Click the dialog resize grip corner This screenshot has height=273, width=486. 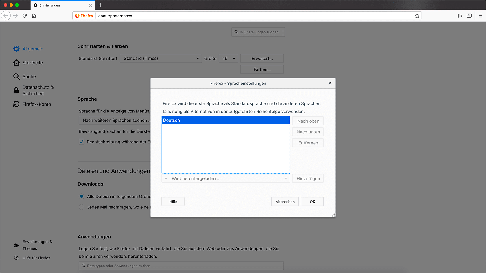[x=333, y=215]
